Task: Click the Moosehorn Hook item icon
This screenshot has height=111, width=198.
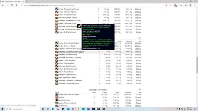Action: (56, 100)
